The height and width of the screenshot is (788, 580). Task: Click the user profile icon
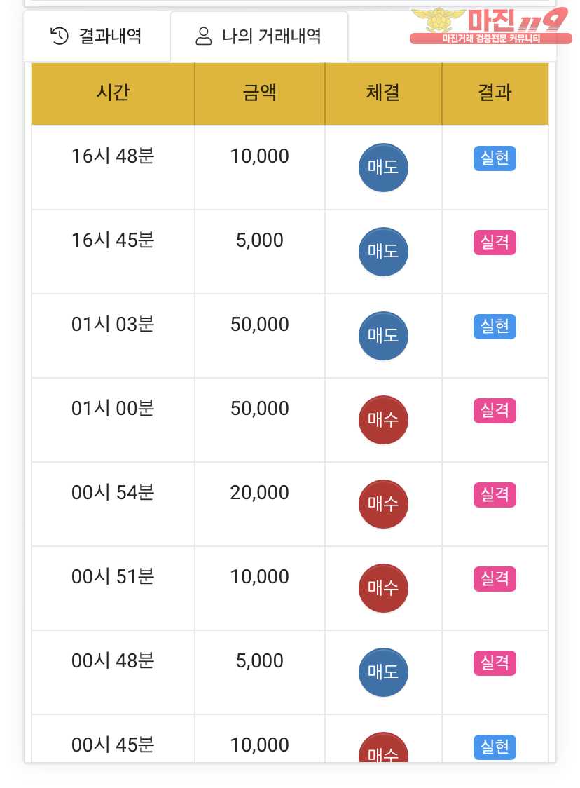204,36
